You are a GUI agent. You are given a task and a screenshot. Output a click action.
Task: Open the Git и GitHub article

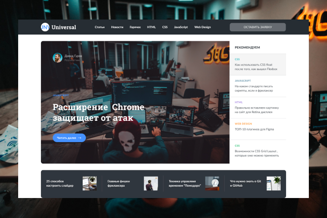coord(245,183)
